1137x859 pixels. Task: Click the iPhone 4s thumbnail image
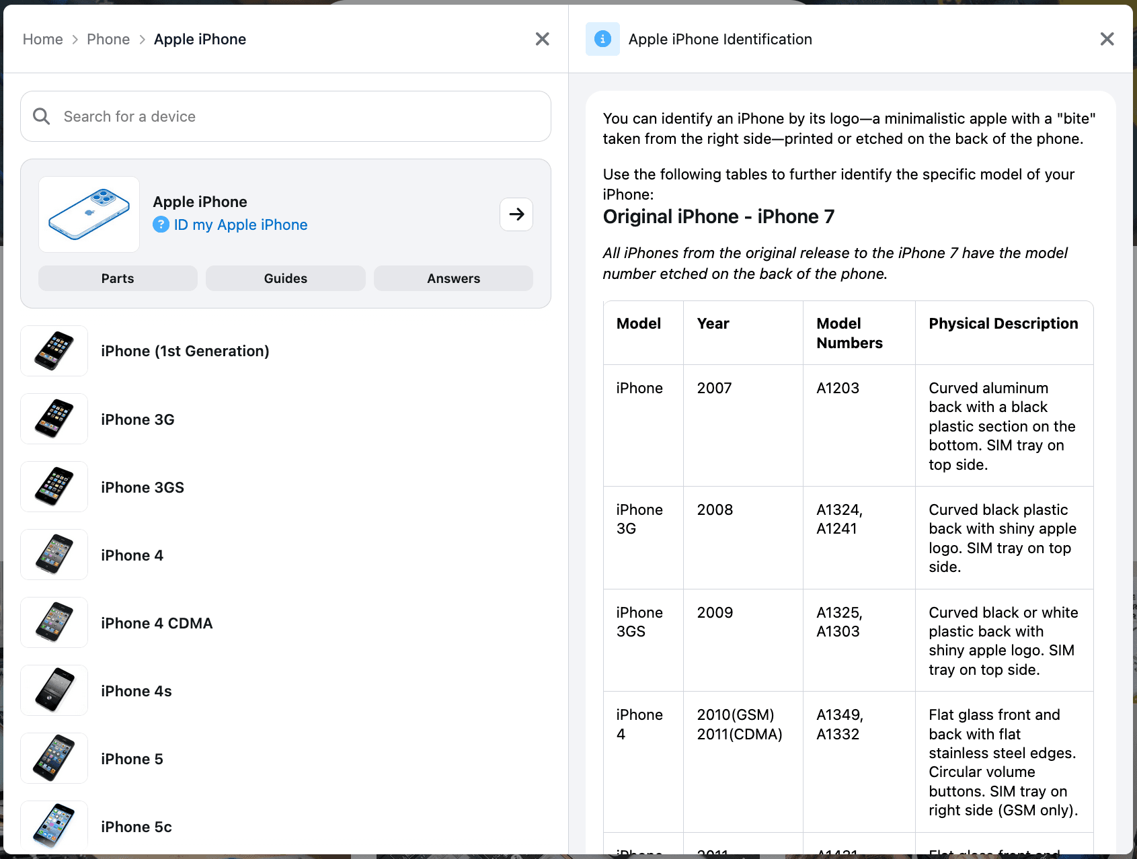tap(54, 690)
